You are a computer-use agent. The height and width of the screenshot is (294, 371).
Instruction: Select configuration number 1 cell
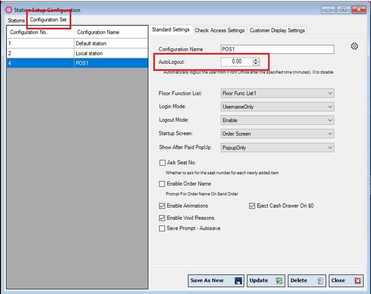tap(40, 43)
